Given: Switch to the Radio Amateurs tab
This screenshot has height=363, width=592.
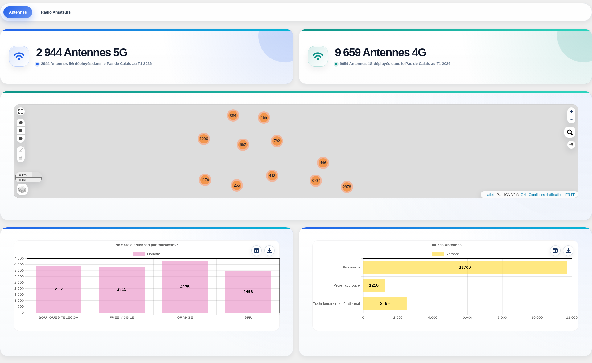Looking at the screenshot, I should (x=56, y=12).
